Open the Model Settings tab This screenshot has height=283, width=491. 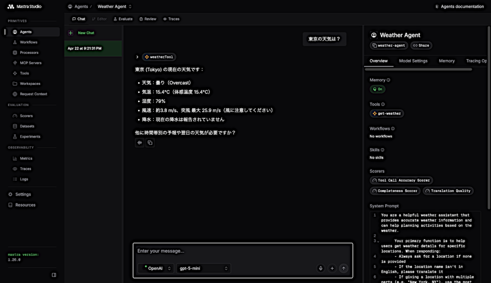413,61
